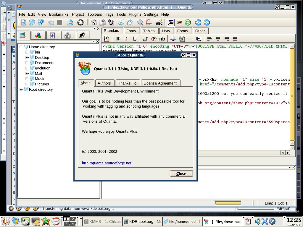Expand the bin folder
303x227 pixels.
click(27, 52)
